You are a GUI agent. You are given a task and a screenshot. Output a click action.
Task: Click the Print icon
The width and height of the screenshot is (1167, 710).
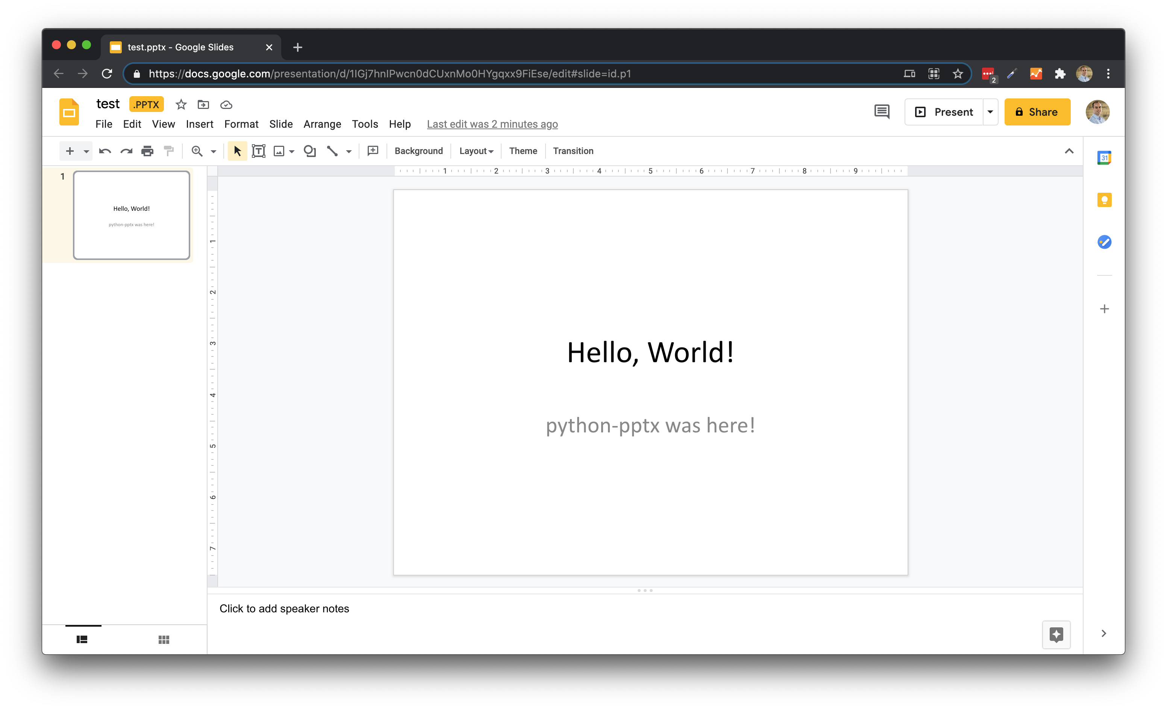pos(147,151)
